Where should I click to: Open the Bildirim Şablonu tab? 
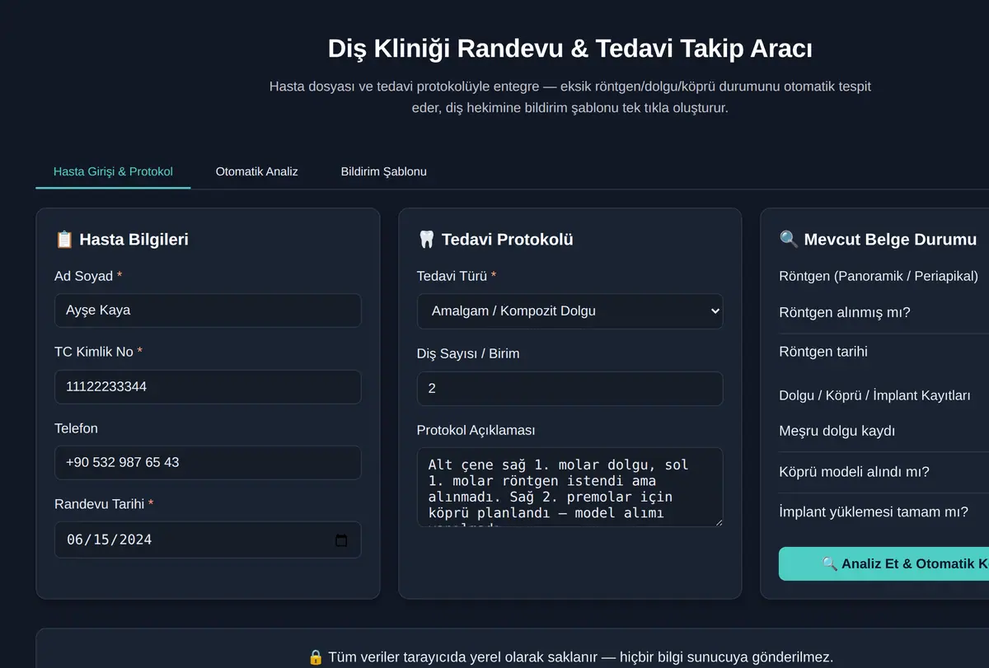384,171
